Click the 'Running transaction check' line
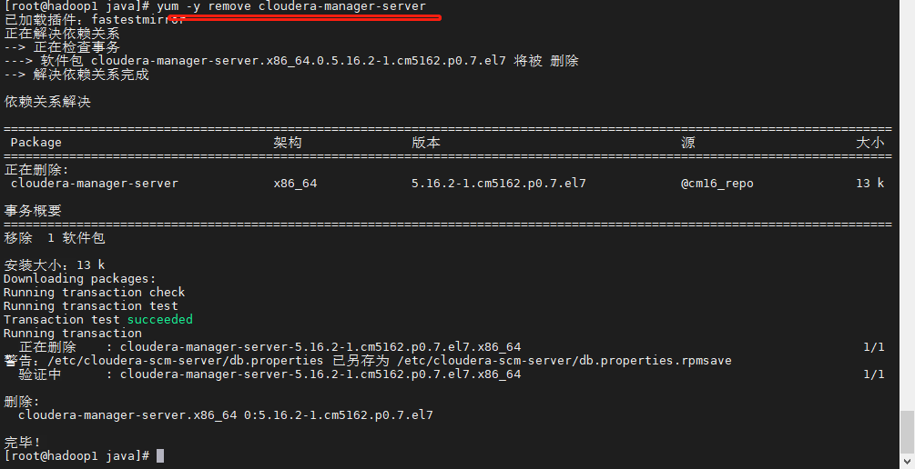 pyautogui.click(x=94, y=292)
